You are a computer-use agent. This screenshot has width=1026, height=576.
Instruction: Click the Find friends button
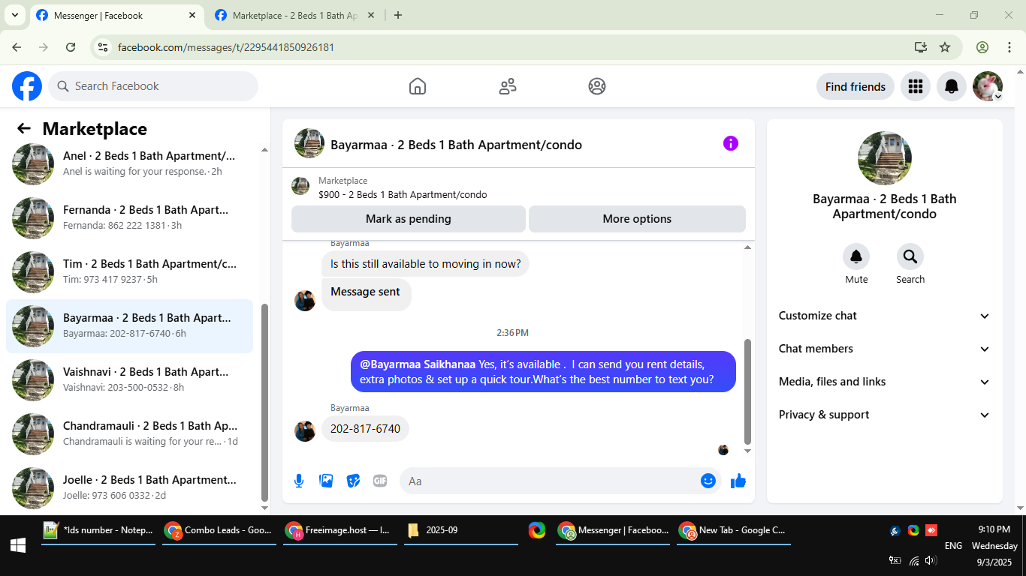(x=856, y=86)
